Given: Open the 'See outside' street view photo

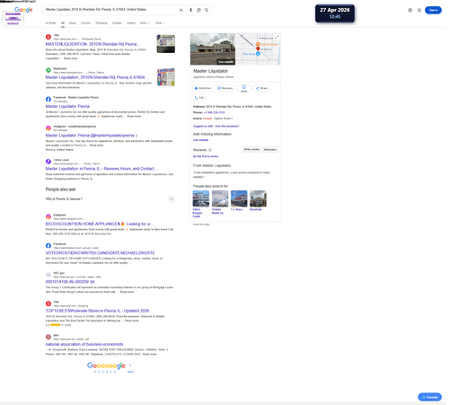Looking at the screenshot, I should pyautogui.click(x=213, y=49).
